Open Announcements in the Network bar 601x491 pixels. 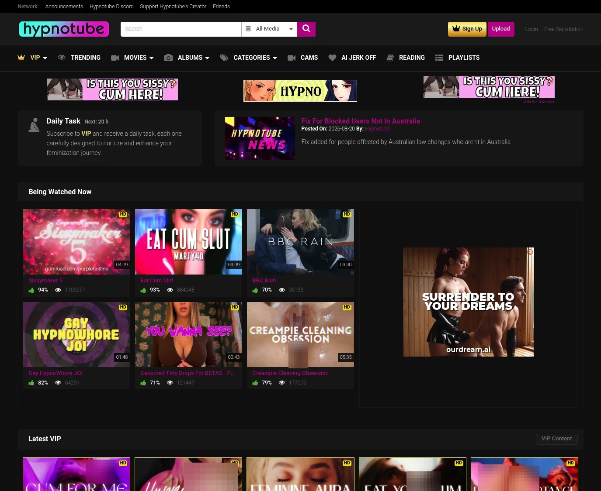click(x=64, y=7)
